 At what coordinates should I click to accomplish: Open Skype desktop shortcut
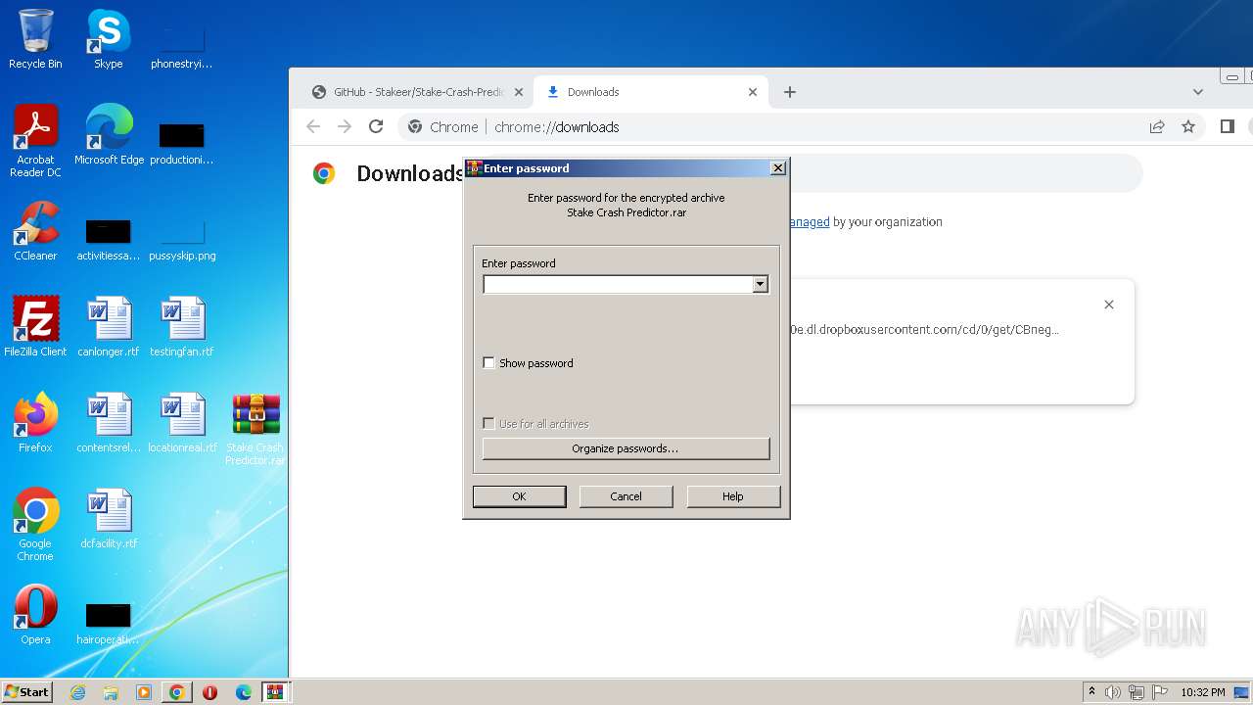[109, 39]
